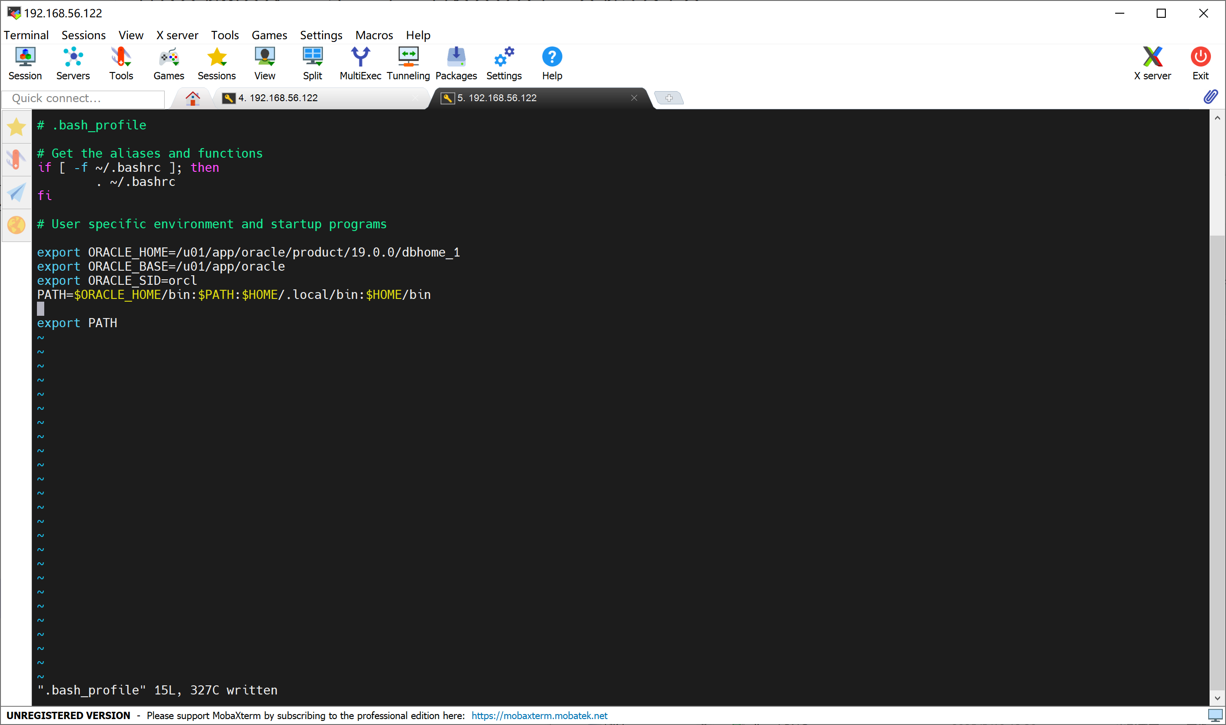Screen dimensions: 1226x725
Task: Open the Macros menu
Action: (x=374, y=35)
